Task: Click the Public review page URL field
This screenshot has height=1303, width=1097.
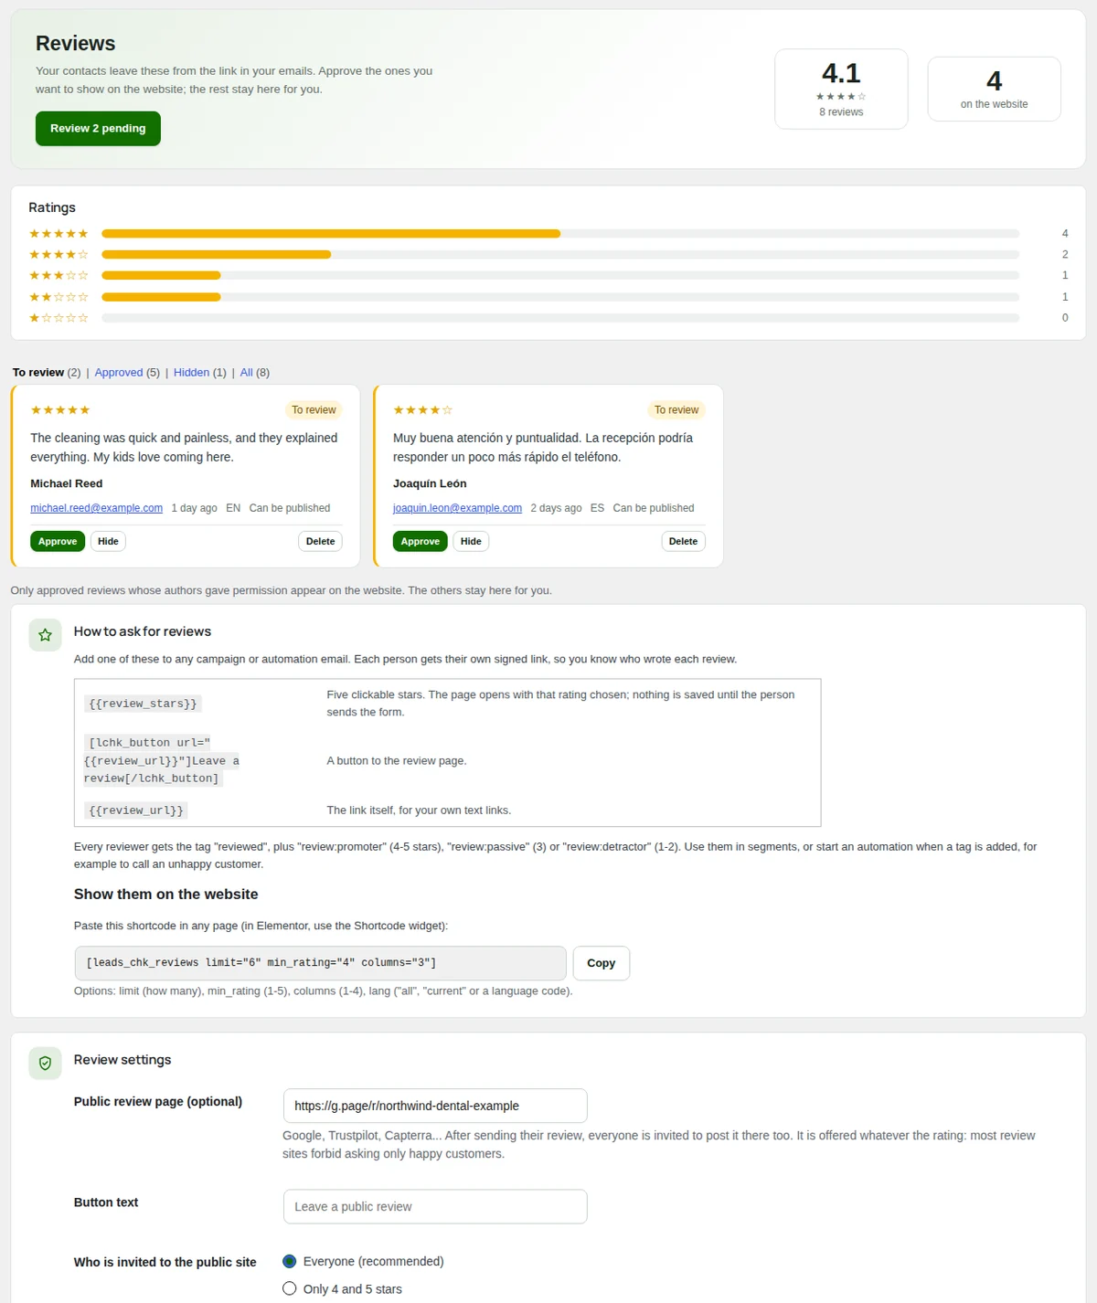Action: (435, 1106)
